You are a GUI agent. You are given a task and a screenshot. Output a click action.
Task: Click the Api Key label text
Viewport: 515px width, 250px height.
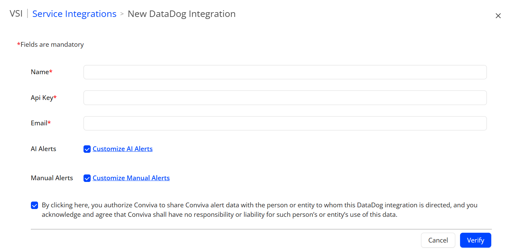click(x=42, y=98)
